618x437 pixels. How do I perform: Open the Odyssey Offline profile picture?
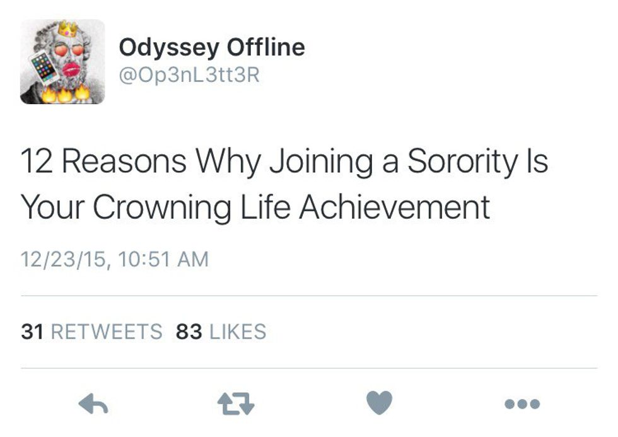pos(62,62)
